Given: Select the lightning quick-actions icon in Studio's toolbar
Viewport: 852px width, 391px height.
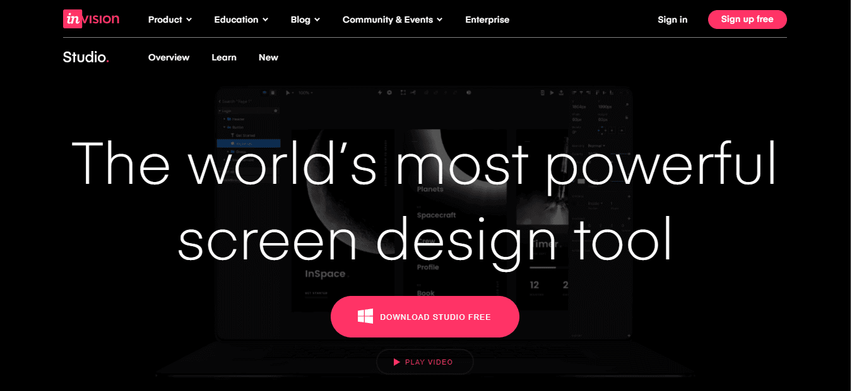Looking at the screenshot, I should pyautogui.click(x=380, y=92).
